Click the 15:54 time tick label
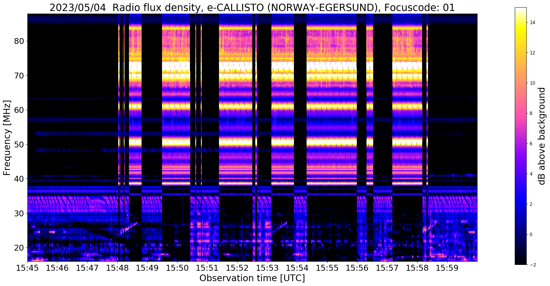 297,268
